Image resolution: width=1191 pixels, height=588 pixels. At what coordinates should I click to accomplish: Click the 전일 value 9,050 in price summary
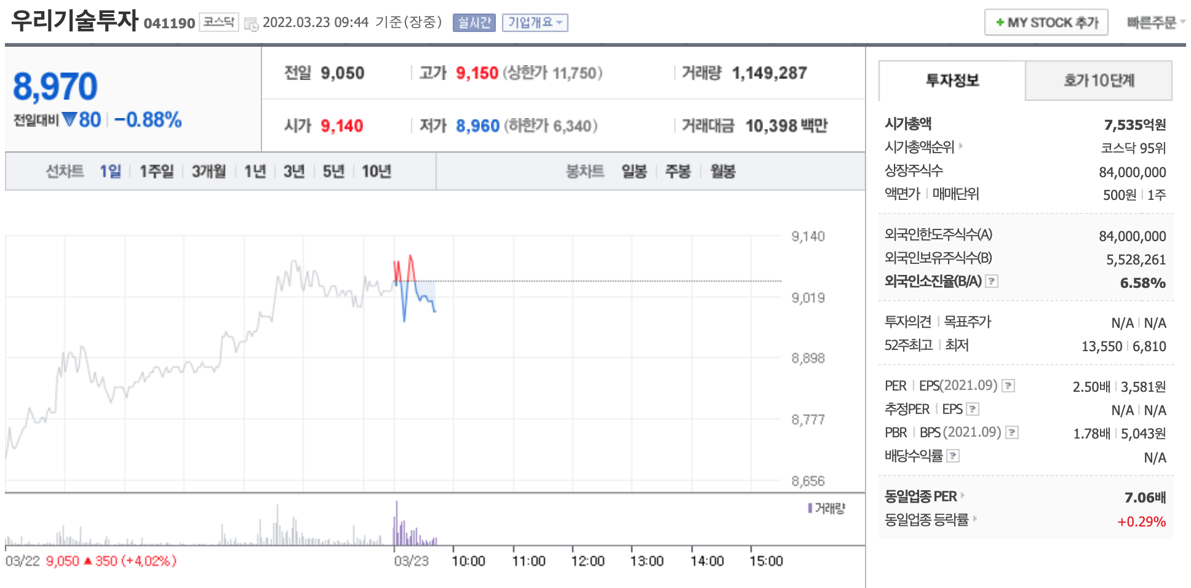pos(343,73)
